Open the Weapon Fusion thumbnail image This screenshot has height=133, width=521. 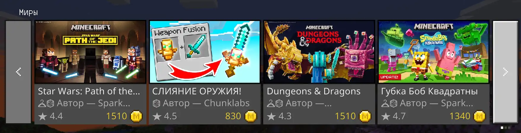point(205,52)
